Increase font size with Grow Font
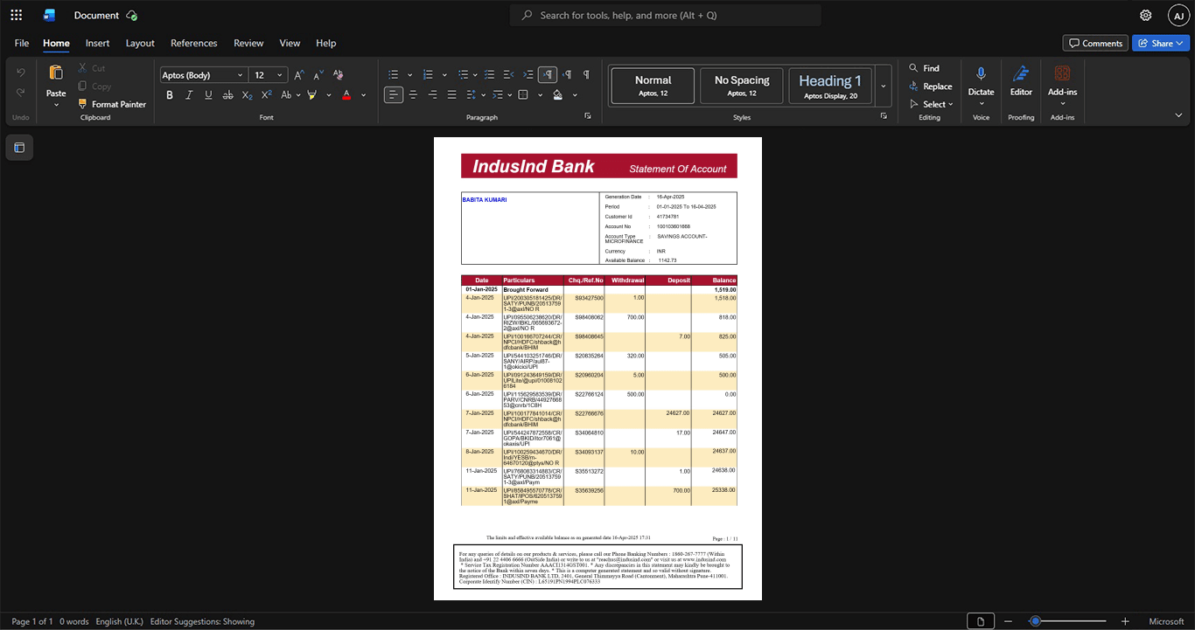The image size is (1195, 630). [299, 75]
